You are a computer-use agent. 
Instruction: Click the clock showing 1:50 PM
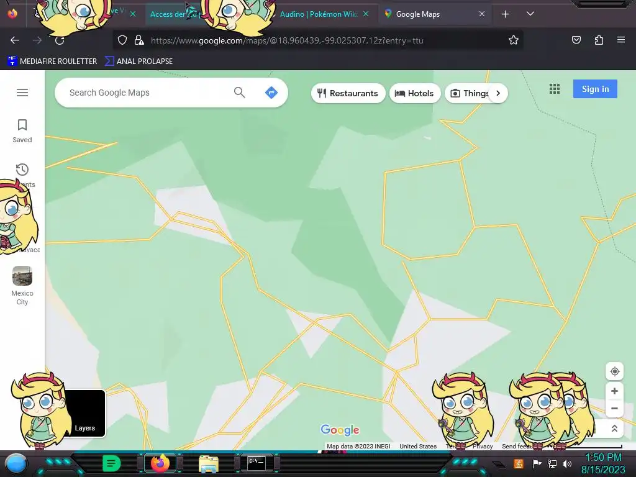coord(604,457)
